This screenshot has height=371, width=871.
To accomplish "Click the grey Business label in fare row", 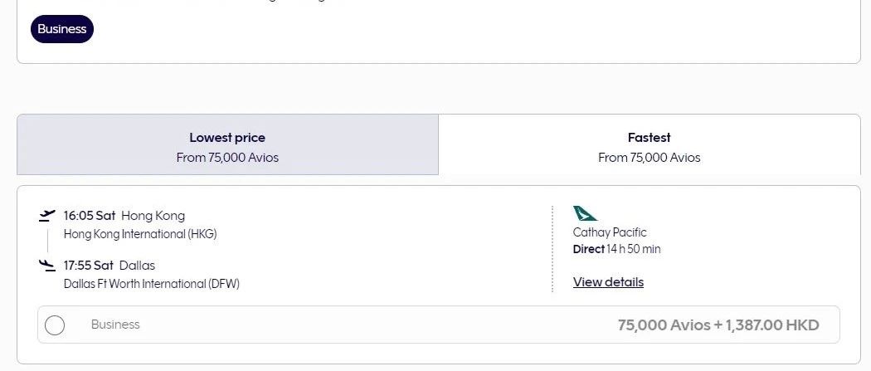I will click(x=115, y=325).
